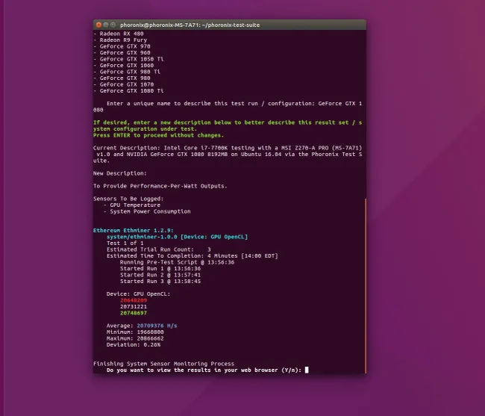The image size is (485, 416).
Task: Click the 'New Description:' prompt line
Action: click(119, 173)
